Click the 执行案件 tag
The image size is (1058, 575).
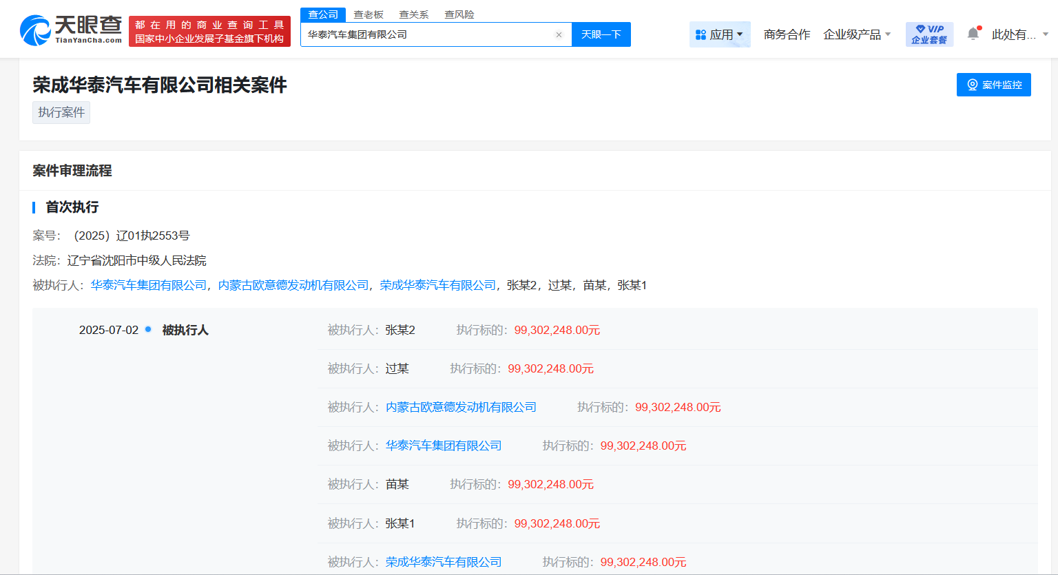pos(61,112)
